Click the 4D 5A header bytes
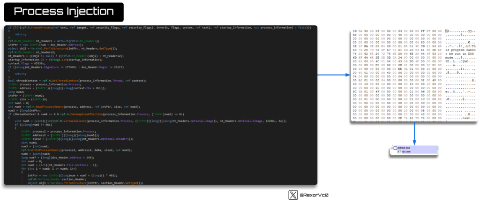The height and width of the screenshot is (204, 480). tap(357, 31)
